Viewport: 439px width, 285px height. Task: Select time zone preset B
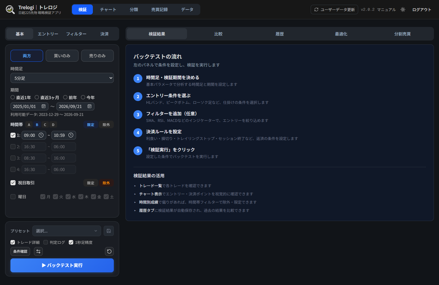[x=37, y=125]
